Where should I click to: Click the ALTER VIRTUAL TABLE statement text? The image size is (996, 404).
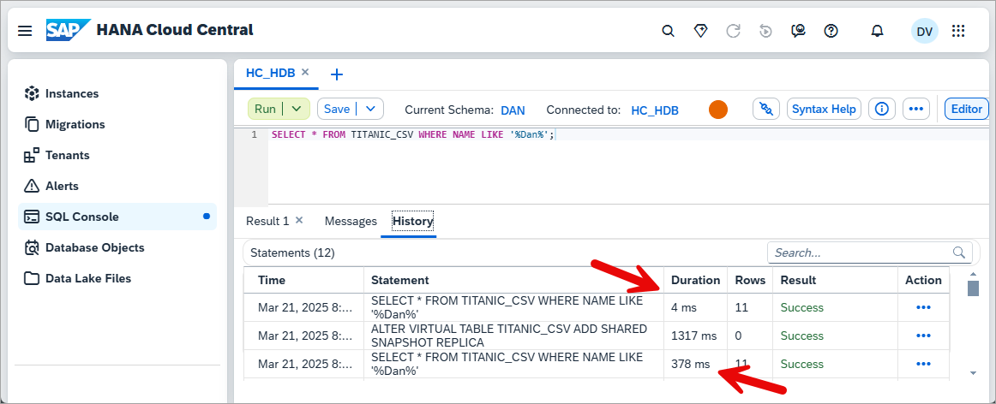[x=509, y=336]
